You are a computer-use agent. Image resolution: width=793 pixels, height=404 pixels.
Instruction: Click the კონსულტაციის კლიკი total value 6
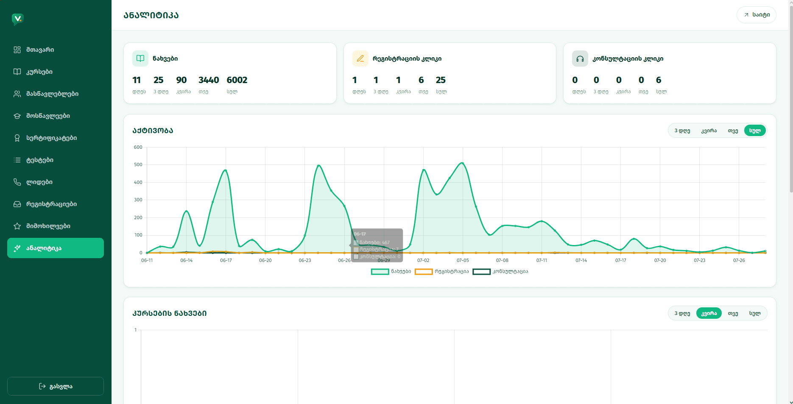(x=659, y=80)
